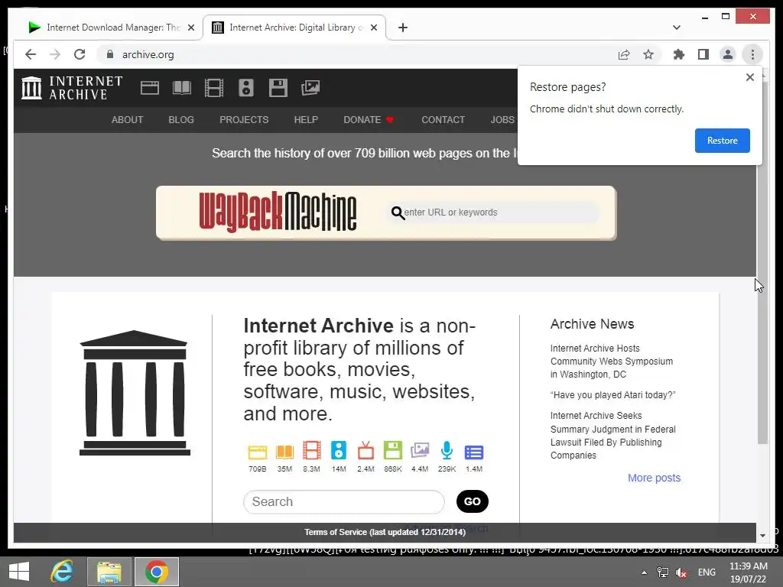Close the Internet Archive tab
Image resolution: width=783 pixels, height=587 pixels.
(373, 28)
